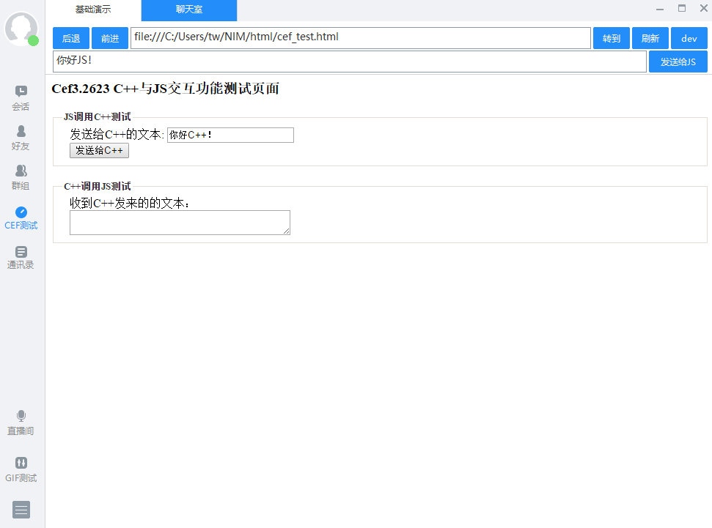Image resolution: width=712 pixels, height=528 pixels.
Task: Click the 刷新 refresh button
Action: (650, 38)
